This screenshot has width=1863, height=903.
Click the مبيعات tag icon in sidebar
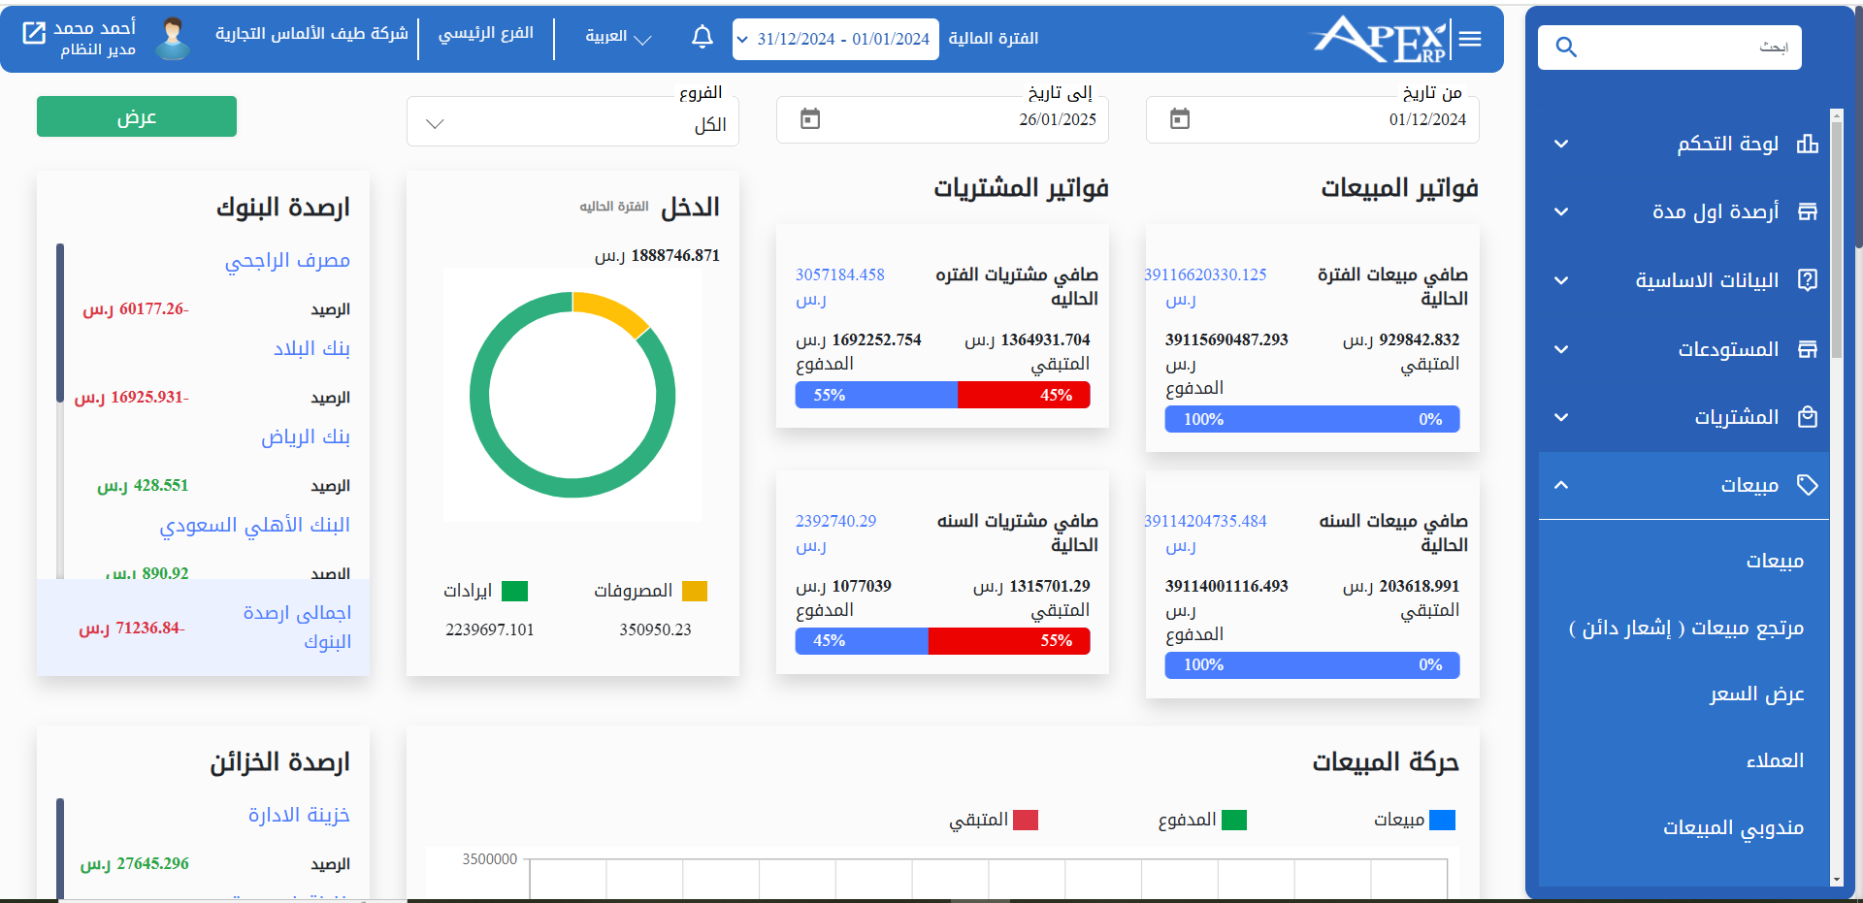(x=1809, y=485)
